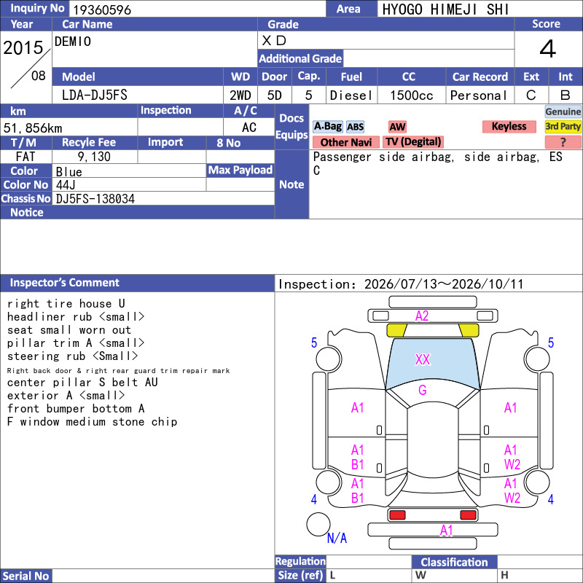Click the Keyless equipment badge
The width and height of the screenshot is (583, 583).
pyautogui.click(x=509, y=126)
